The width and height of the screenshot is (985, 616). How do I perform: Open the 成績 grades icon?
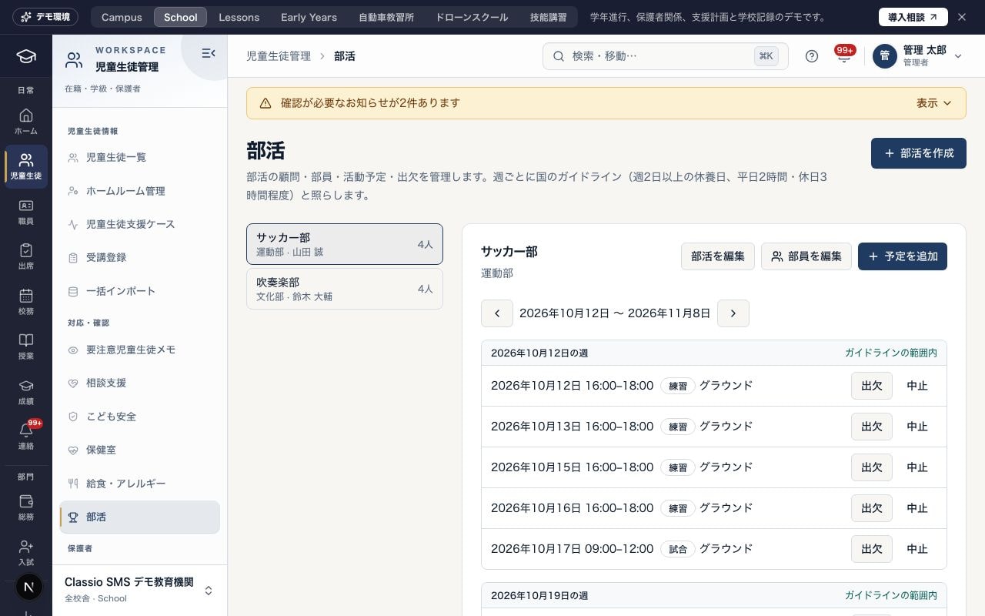click(26, 392)
